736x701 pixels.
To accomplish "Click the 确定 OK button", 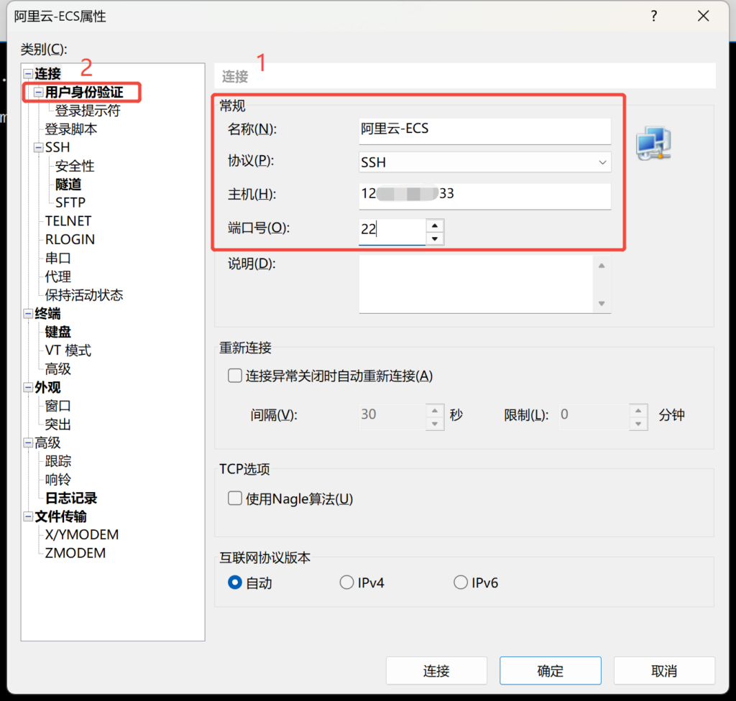I will coord(550,671).
